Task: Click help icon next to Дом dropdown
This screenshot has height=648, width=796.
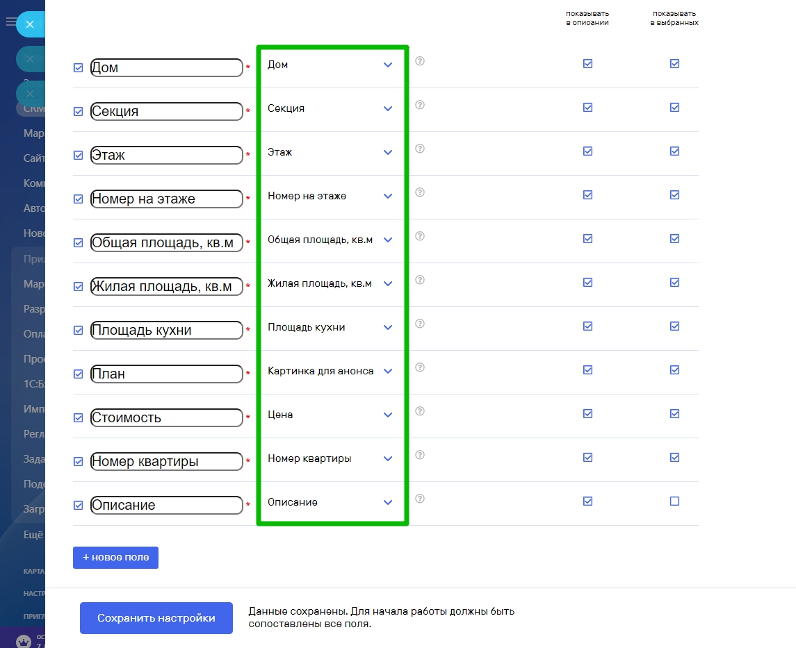Action: point(420,61)
